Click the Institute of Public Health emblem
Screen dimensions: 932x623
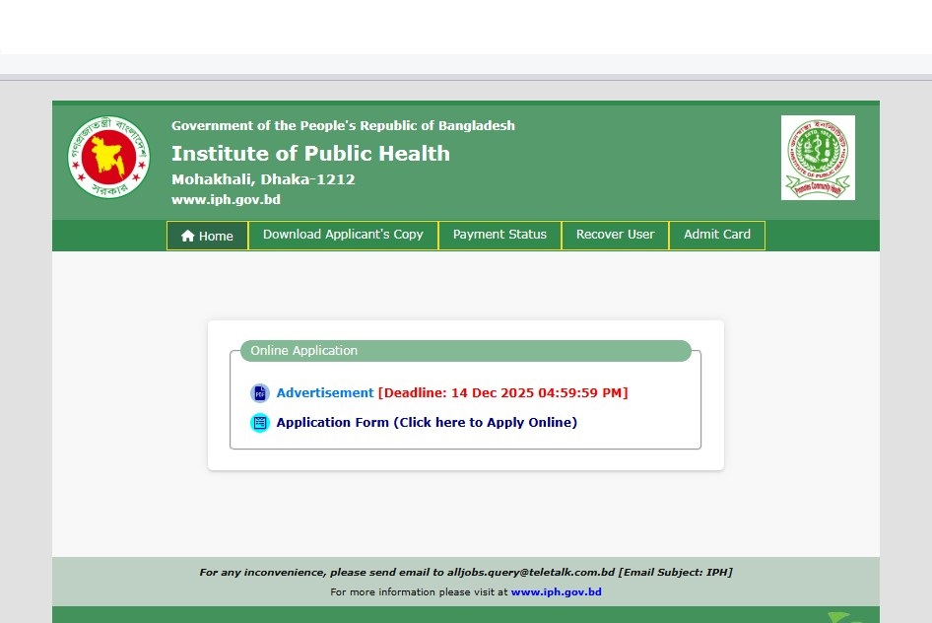coord(818,158)
